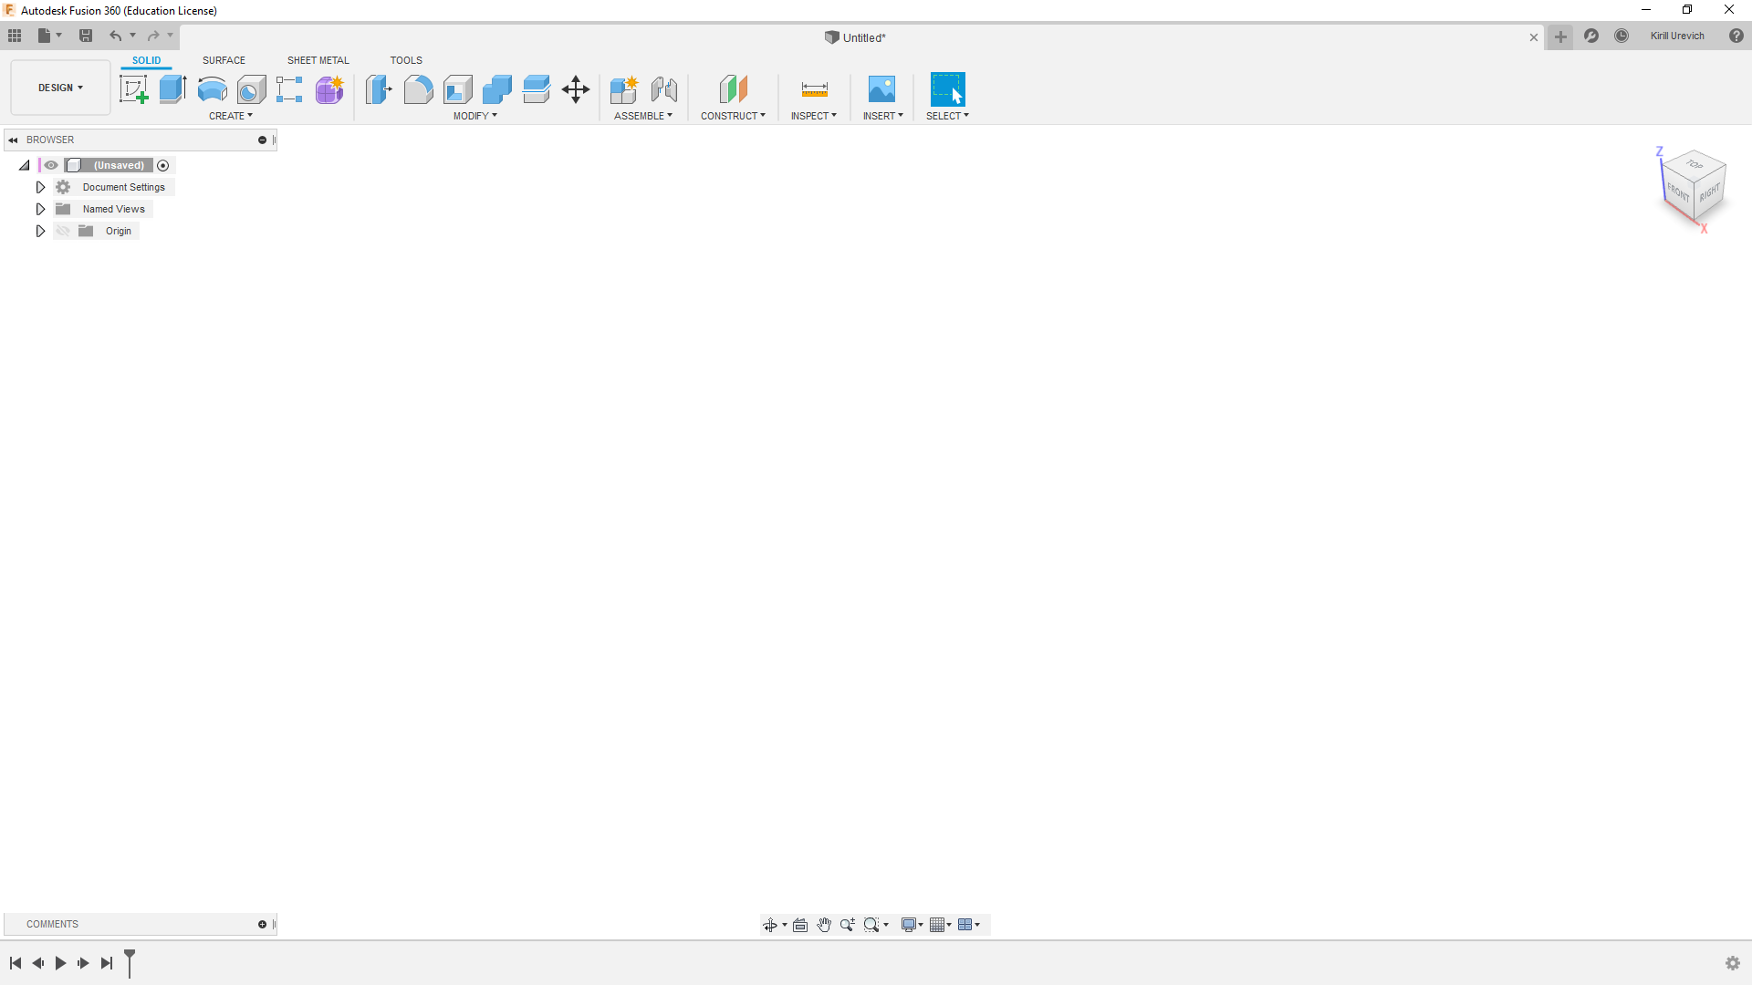The width and height of the screenshot is (1752, 985).
Task: Toggle visibility of Origin in Browser
Action: click(63, 230)
